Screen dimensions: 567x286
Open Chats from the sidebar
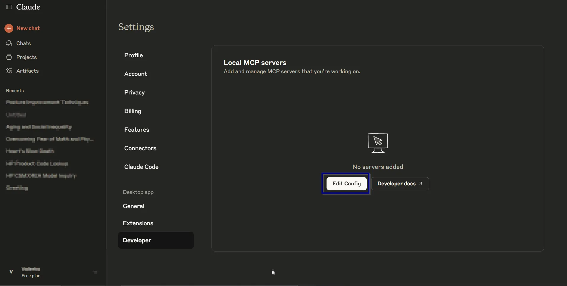[24, 43]
